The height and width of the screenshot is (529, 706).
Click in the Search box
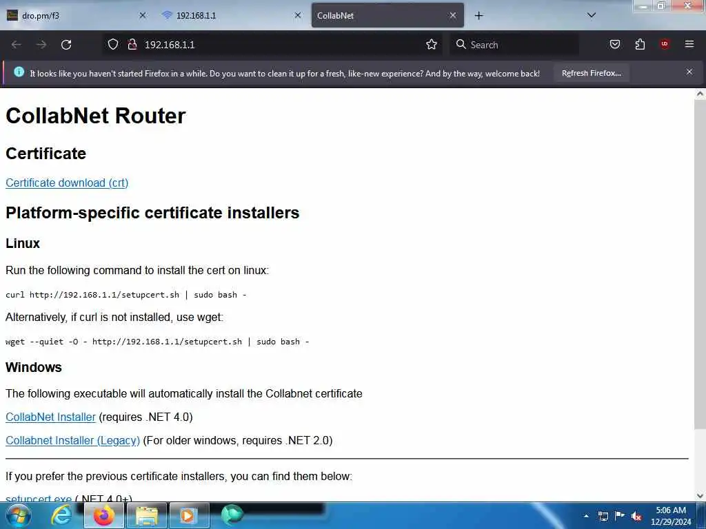pyautogui.click(x=514, y=45)
